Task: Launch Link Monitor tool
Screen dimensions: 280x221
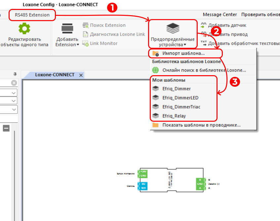Action: pos(86,43)
